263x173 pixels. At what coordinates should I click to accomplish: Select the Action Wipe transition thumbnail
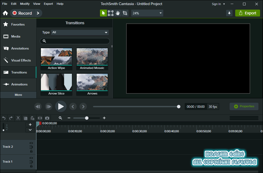[x=56, y=59]
